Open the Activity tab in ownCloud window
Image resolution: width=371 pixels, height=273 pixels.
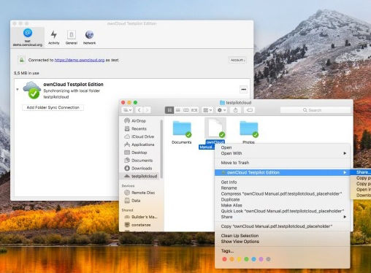[x=53, y=37]
